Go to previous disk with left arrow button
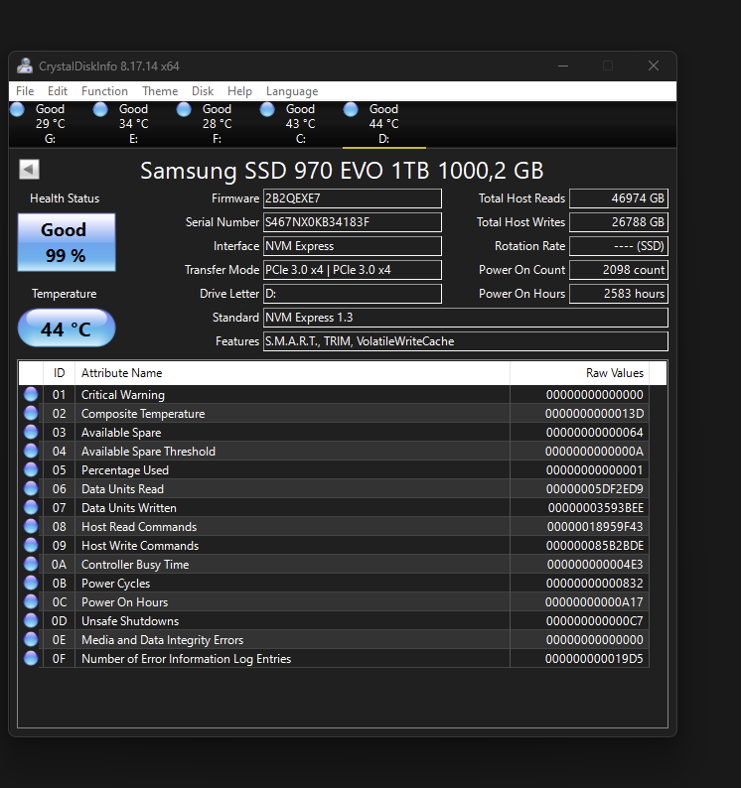741x788 pixels. [29, 170]
